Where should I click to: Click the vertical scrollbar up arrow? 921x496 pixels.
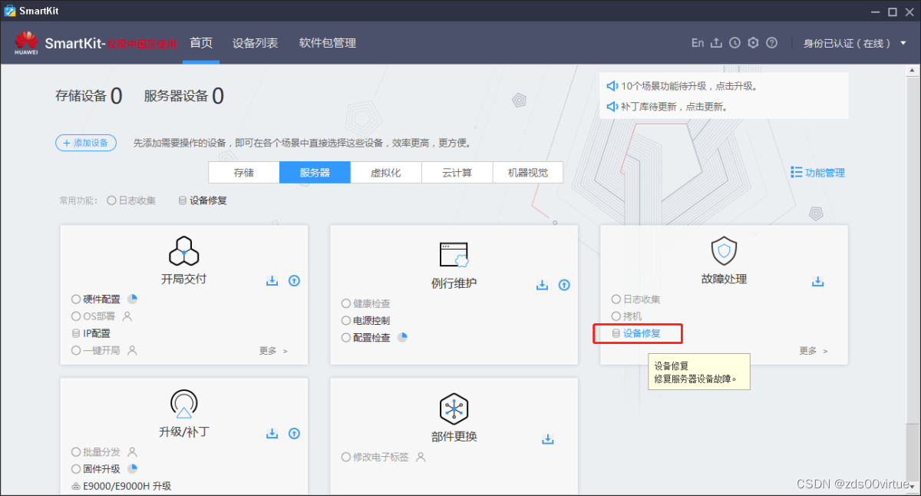[912, 71]
